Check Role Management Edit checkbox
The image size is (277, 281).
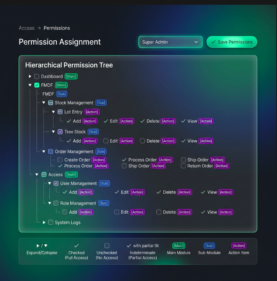tap(117, 212)
